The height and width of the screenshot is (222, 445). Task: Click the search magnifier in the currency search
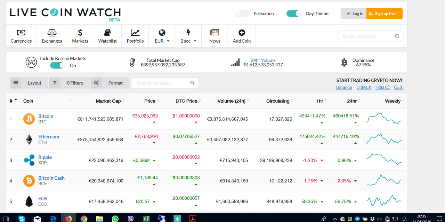pos(397,36)
